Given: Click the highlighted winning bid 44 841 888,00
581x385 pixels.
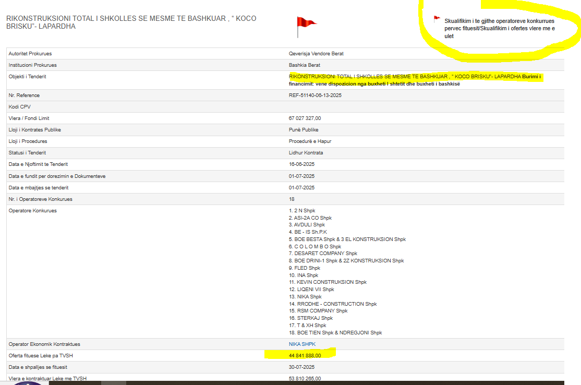Looking at the screenshot, I should [x=305, y=356].
